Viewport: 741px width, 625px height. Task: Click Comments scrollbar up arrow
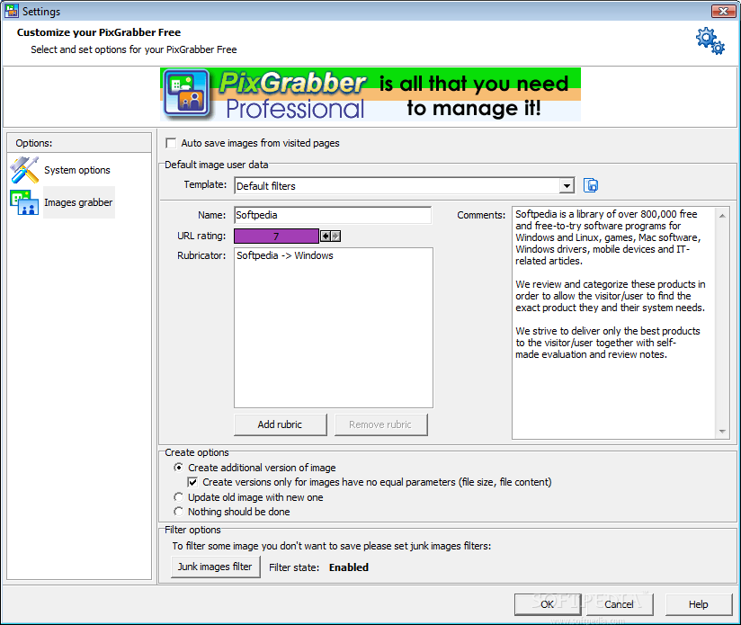click(x=722, y=216)
